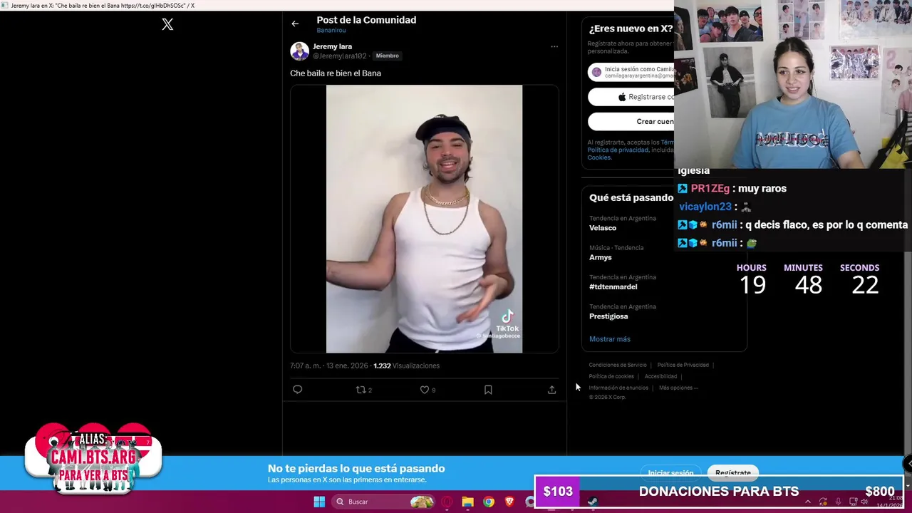Click the 1.232 Visualizaciones count
The width and height of the screenshot is (912, 513).
coord(406,366)
